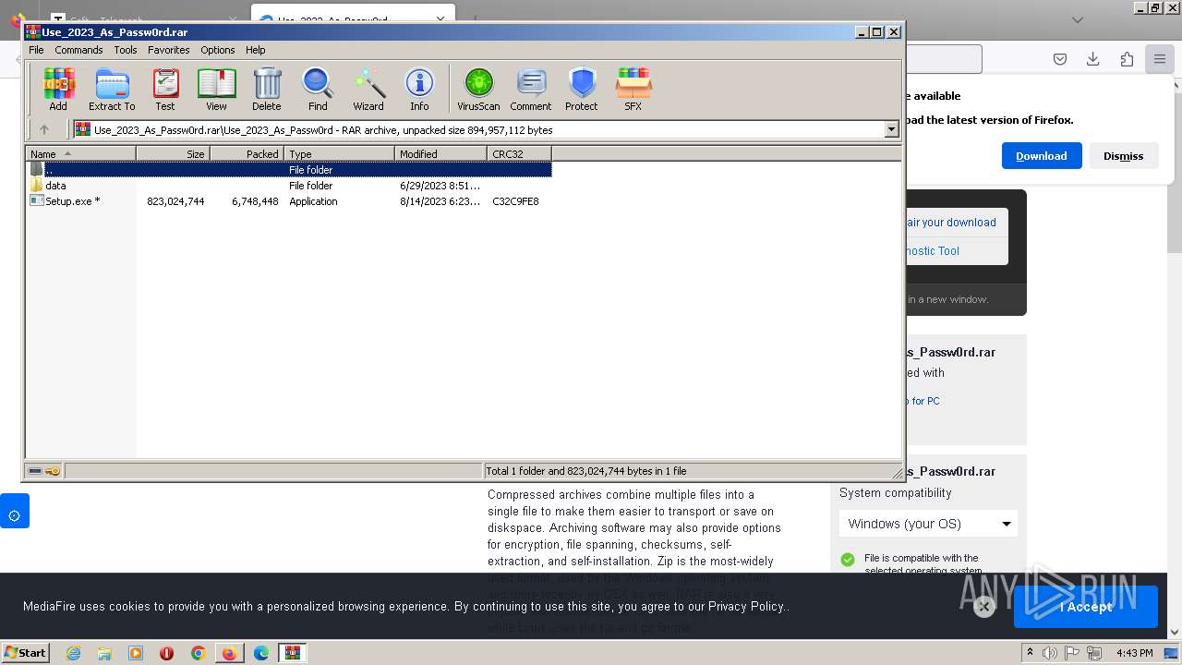This screenshot has height=665, width=1182.
Task: Open the Commands menu
Action: point(78,50)
